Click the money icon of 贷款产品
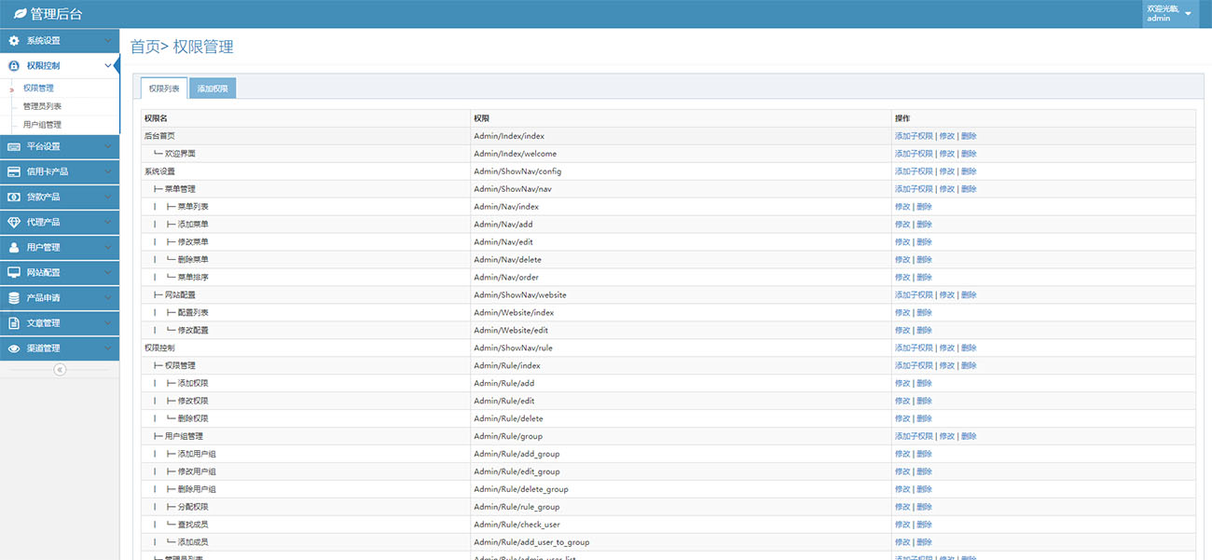This screenshot has width=1212, height=560. (x=13, y=197)
